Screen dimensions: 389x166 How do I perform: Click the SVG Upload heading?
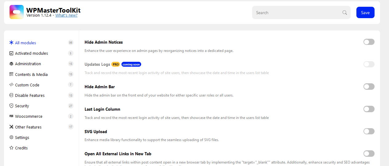pyautogui.click(x=96, y=132)
